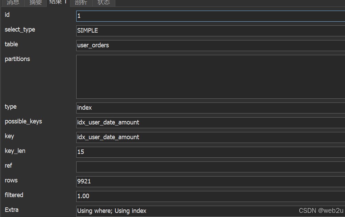The image size is (345, 217).
Task: Focus the key field value idx_user_date_amount
Action: pos(210,137)
